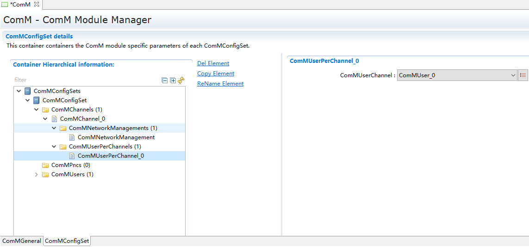Viewport: 529px width, 247px height.
Task: Click the ComMNetworkManagement document icon
Action: 72,137
